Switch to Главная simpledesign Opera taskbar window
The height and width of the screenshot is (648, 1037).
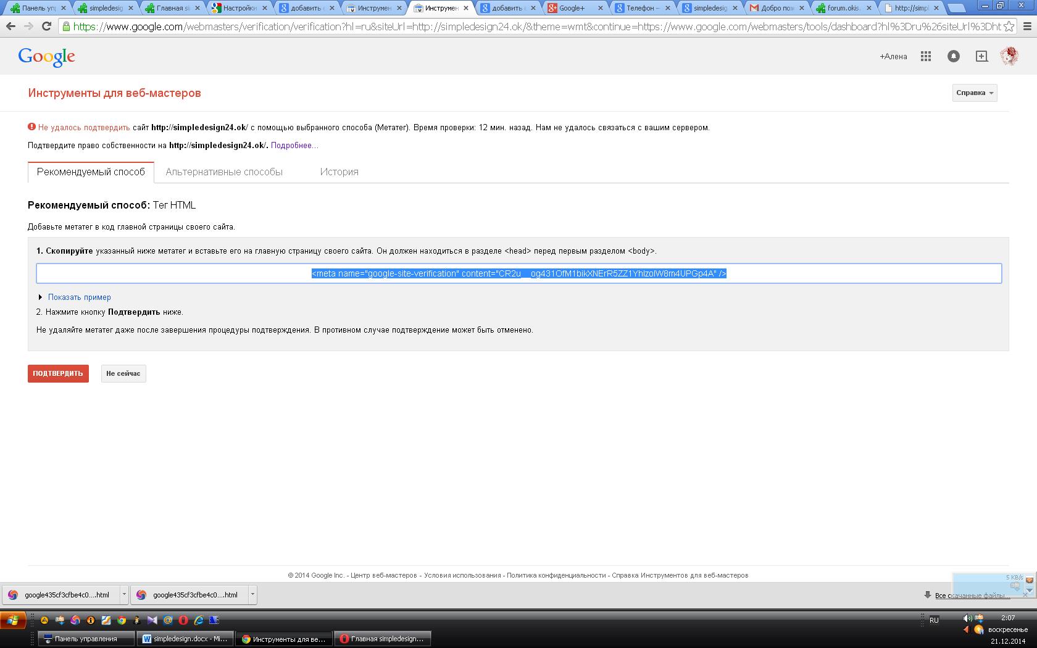382,639
